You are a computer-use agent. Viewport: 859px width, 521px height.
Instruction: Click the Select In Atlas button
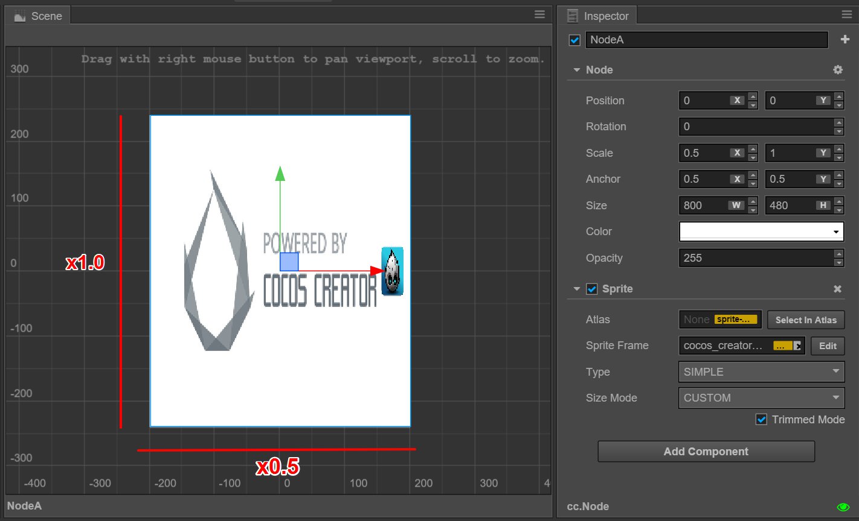tap(806, 320)
